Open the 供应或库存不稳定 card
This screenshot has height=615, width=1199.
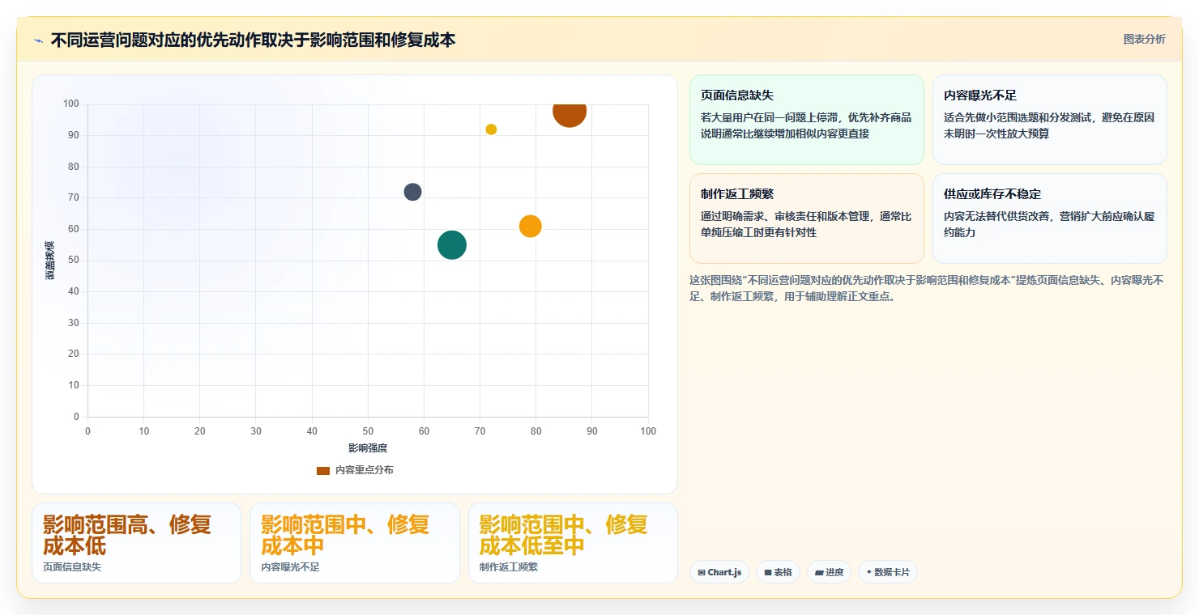pos(1050,218)
